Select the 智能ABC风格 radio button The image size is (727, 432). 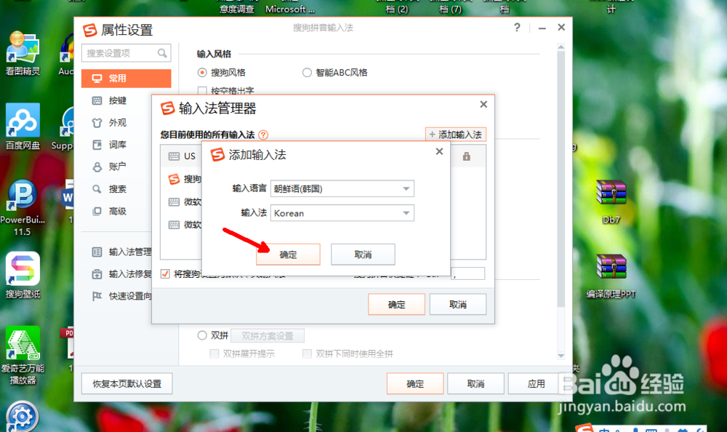pyautogui.click(x=307, y=73)
